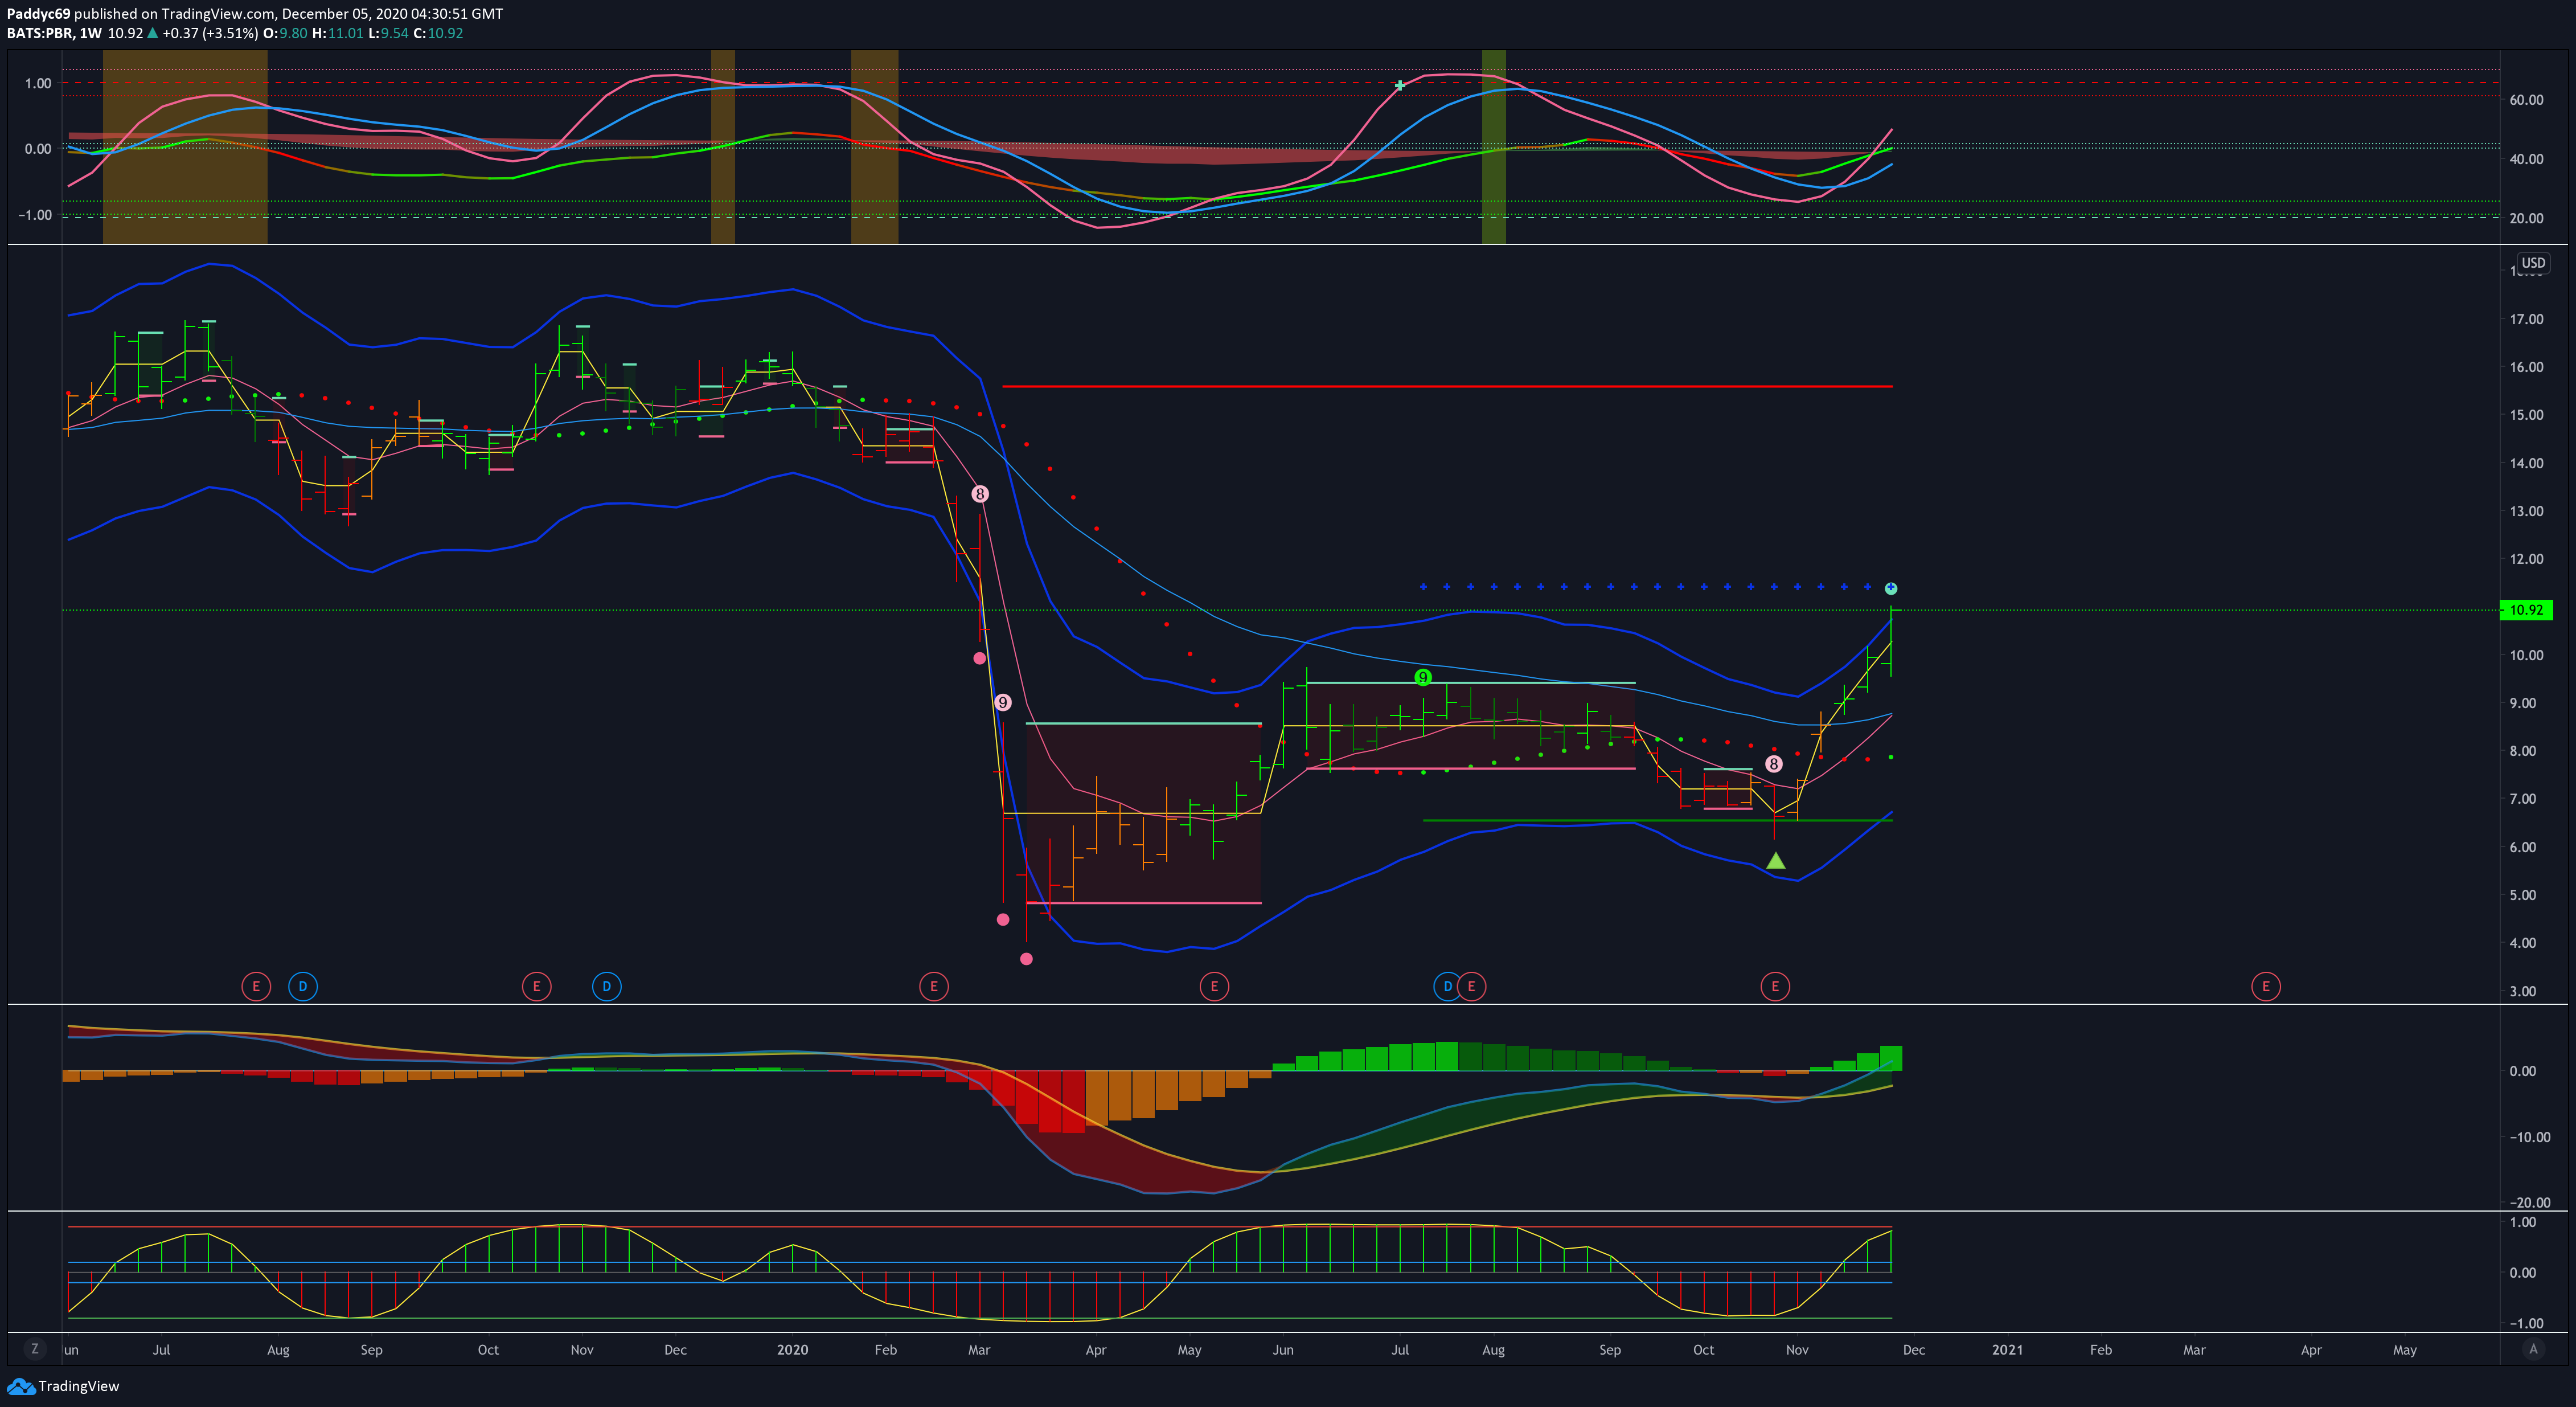This screenshot has height=1407, width=2576.
Task: Click the 17.00 price axis label
Action: pos(2526,319)
